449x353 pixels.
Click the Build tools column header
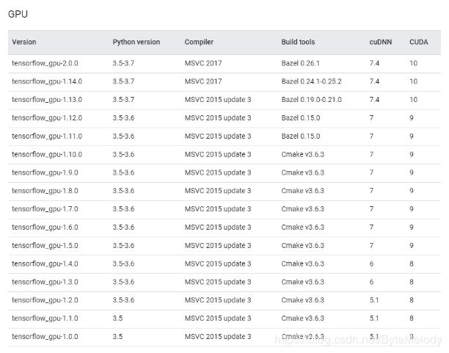point(298,42)
